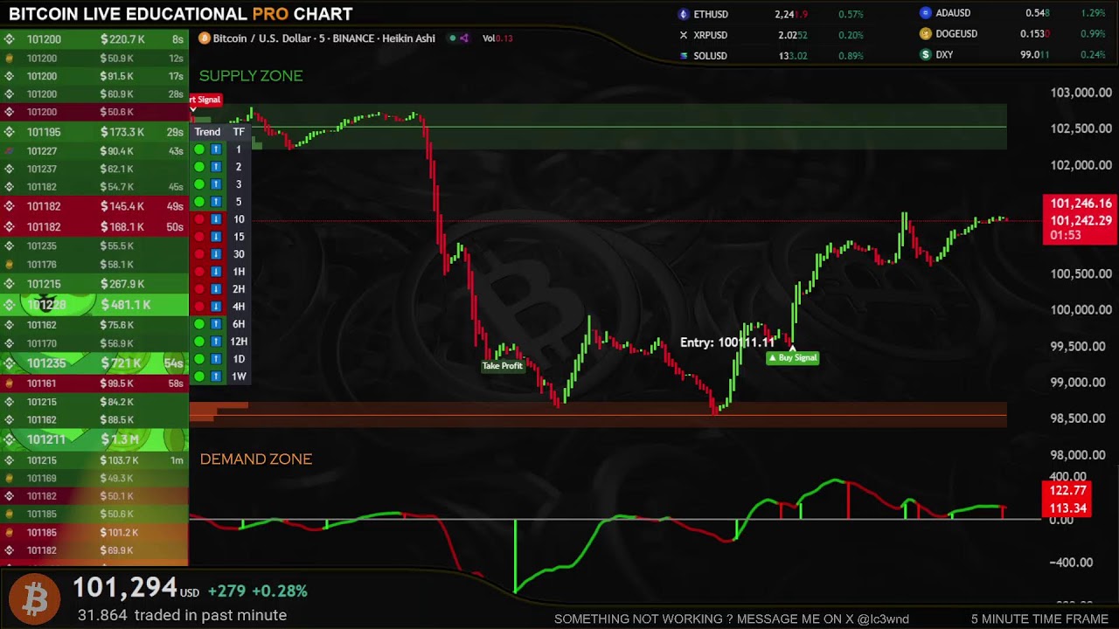The width and height of the screenshot is (1119, 629).
Task: Click the 103,000.00 price axis label
Action: point(1081,93)
